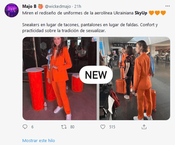Click tweet text about sneakers and pantalones

90,27
